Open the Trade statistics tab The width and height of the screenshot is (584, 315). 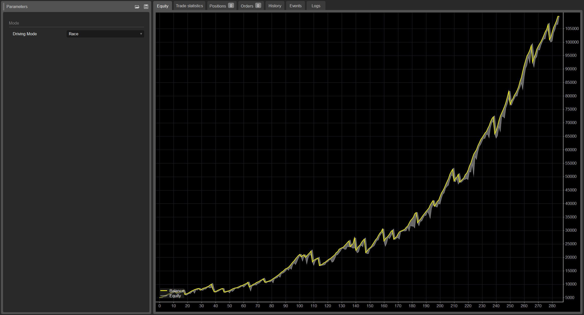(189, 6)
